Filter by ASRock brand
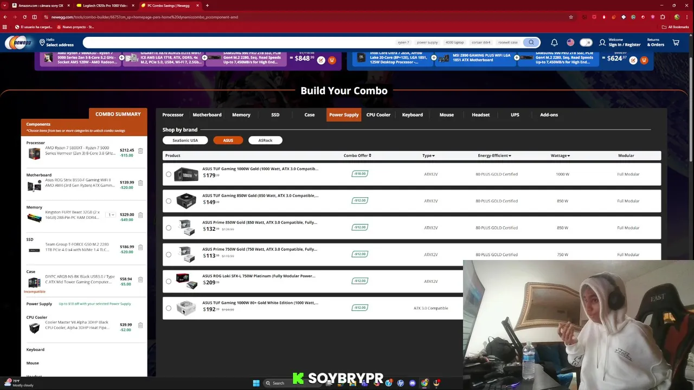694x390 pixels. coord(265,140)
